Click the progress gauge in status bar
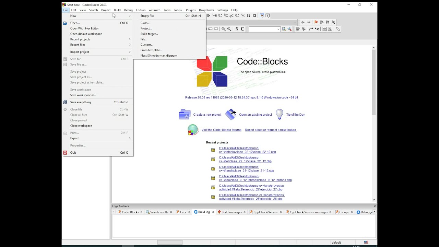The height and width of the screenshot is (247, 439). coord(170,242)
